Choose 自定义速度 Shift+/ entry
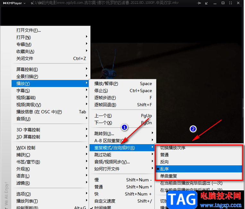The width and height of the screenshot is (245, 209). tap(122, 201)
